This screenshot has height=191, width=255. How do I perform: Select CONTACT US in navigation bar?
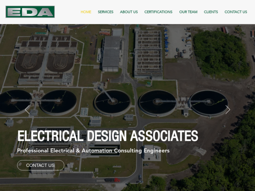pyautogui.click(x=235, y=12)
